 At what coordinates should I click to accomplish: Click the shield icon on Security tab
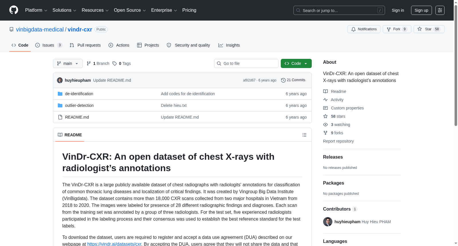tap(169, 45)
